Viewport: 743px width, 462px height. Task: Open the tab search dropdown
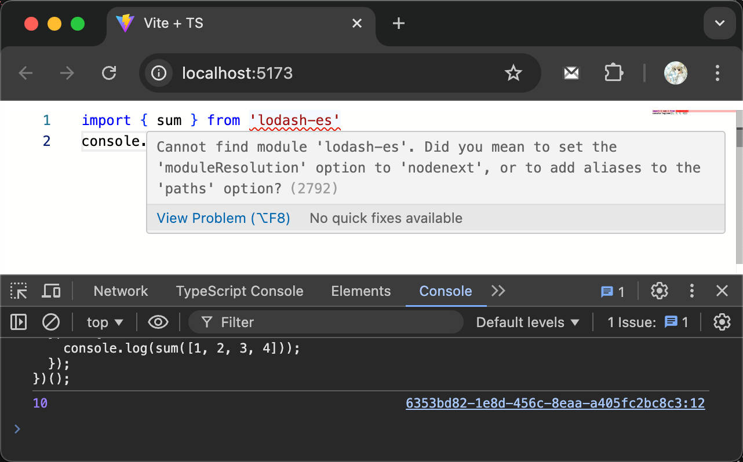720,23
